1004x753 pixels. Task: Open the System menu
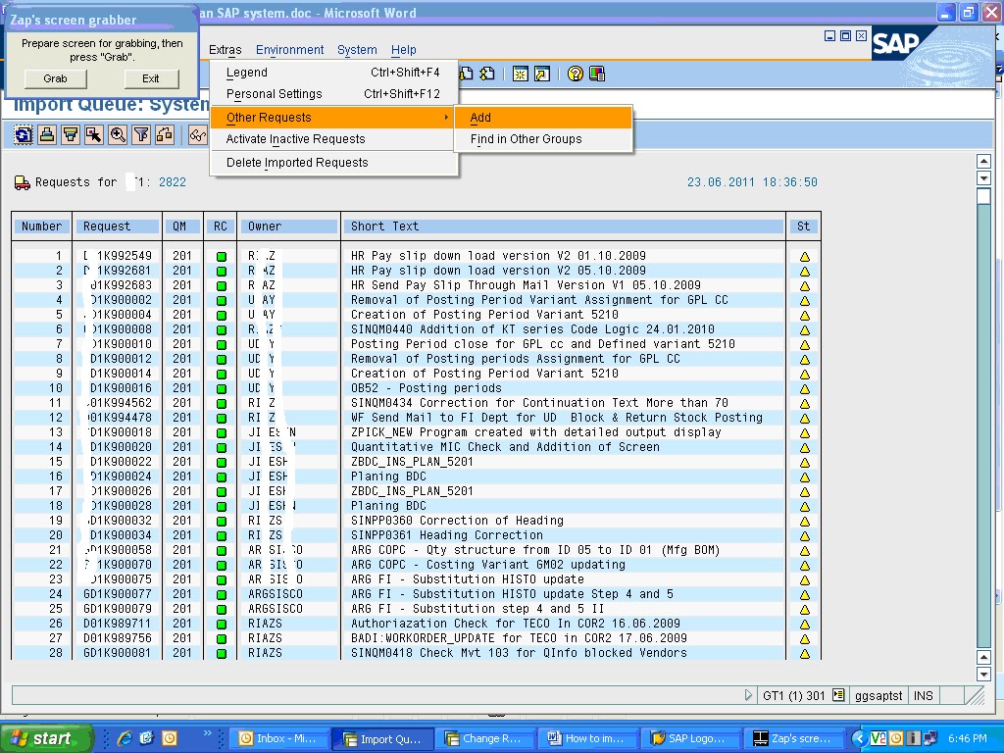click(357, 50)
